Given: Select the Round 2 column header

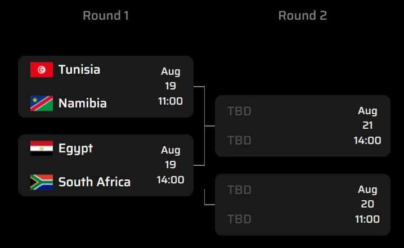Looking at the screenshot, I should coord(303,15).
